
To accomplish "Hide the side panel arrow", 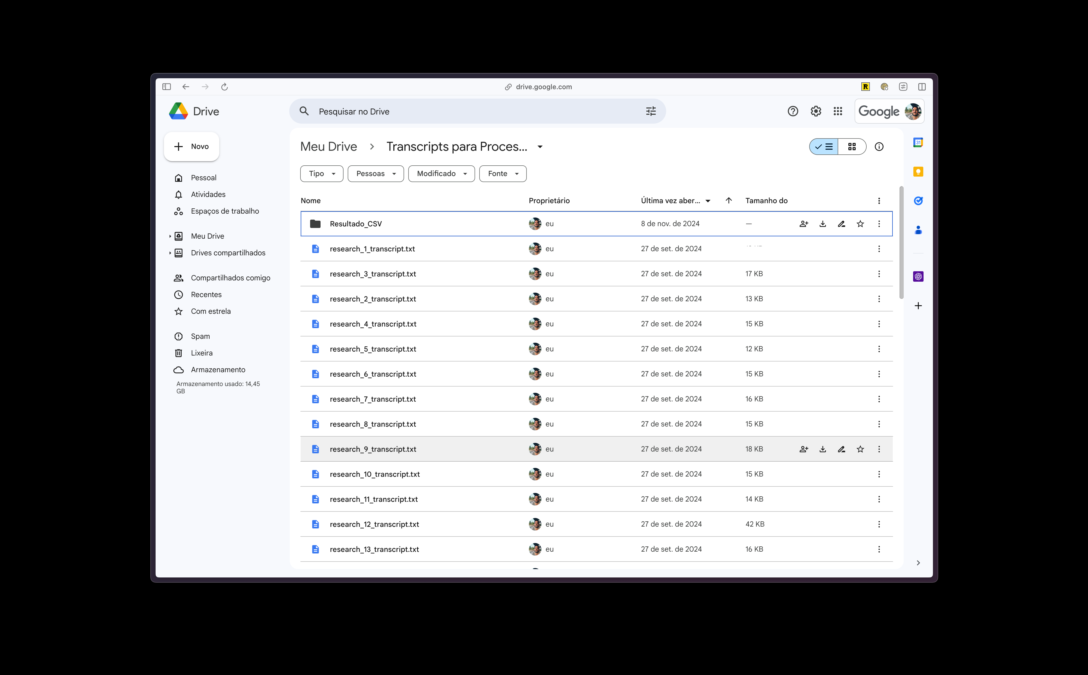I will pos(918,563).
